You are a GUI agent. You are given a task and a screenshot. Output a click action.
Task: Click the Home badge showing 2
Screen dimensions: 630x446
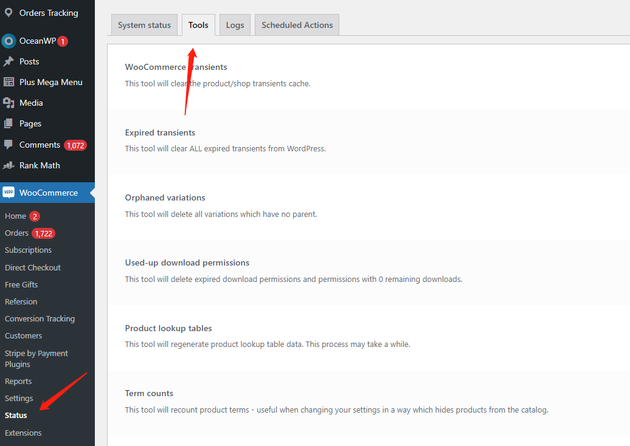(x=35, y=217)
